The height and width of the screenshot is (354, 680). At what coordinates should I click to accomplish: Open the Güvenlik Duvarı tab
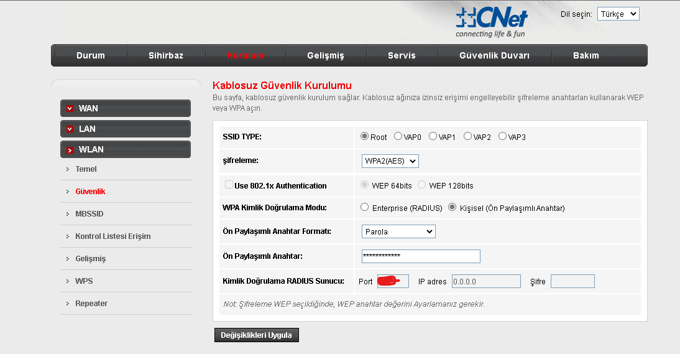pyautogui.click(x=494, y=55)
